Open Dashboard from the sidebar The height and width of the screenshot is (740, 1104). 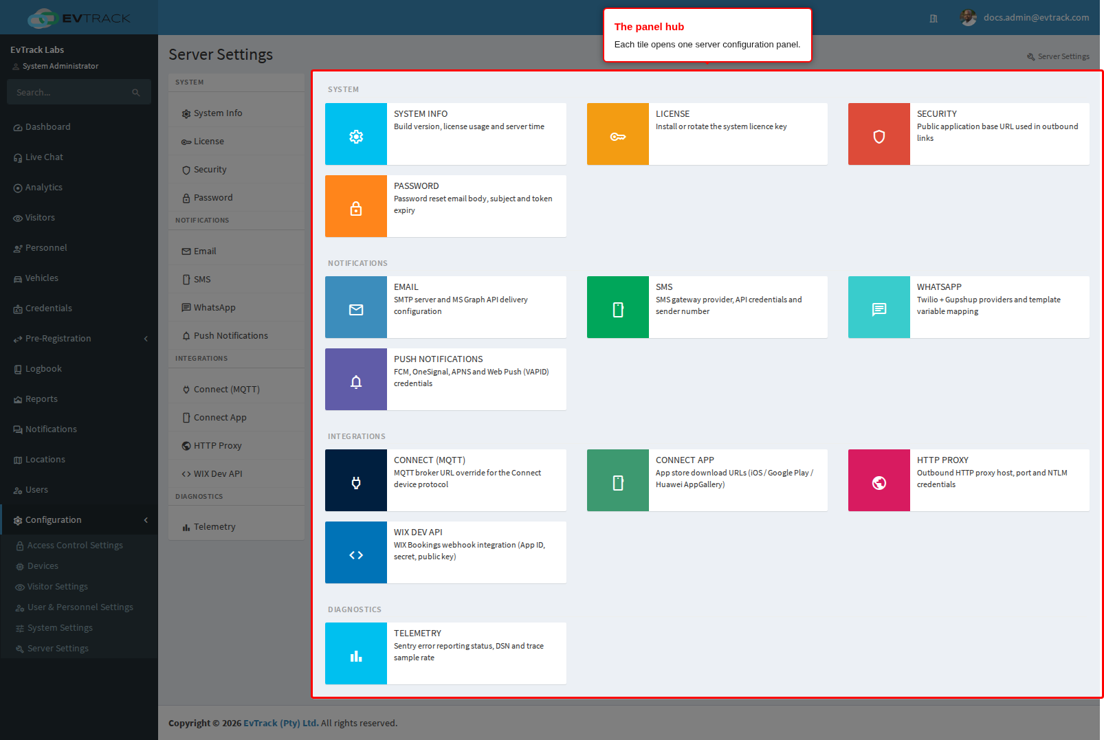(x=79, y=127)
